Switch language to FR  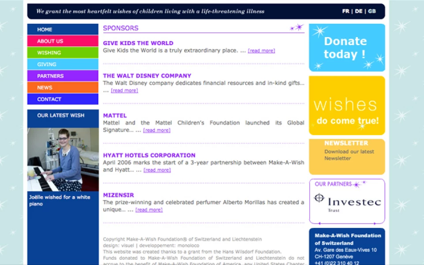tap(345, 11)
